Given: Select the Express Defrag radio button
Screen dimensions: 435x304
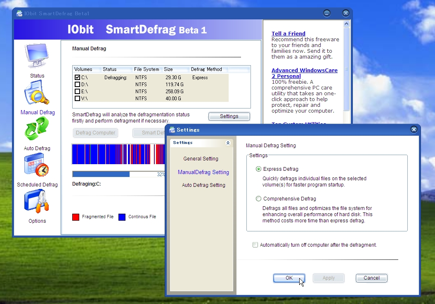Looking at the screenshot, I should 258,169.
